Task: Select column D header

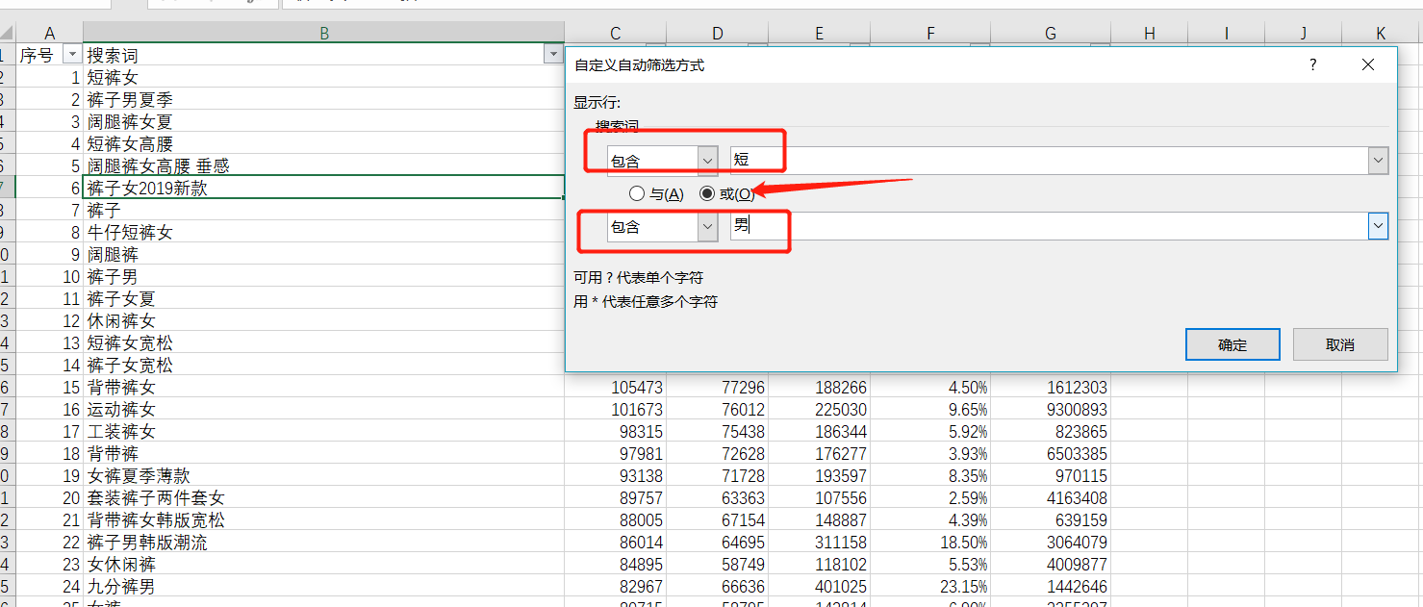Action: click(x=718, y=33)
